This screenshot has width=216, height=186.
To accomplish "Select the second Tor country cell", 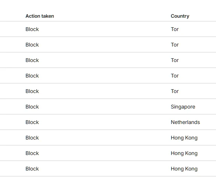I will pyautogui.click(x=175, y=45).
